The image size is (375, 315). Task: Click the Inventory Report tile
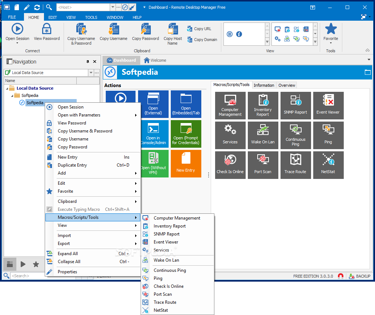[x=263, y=106]
